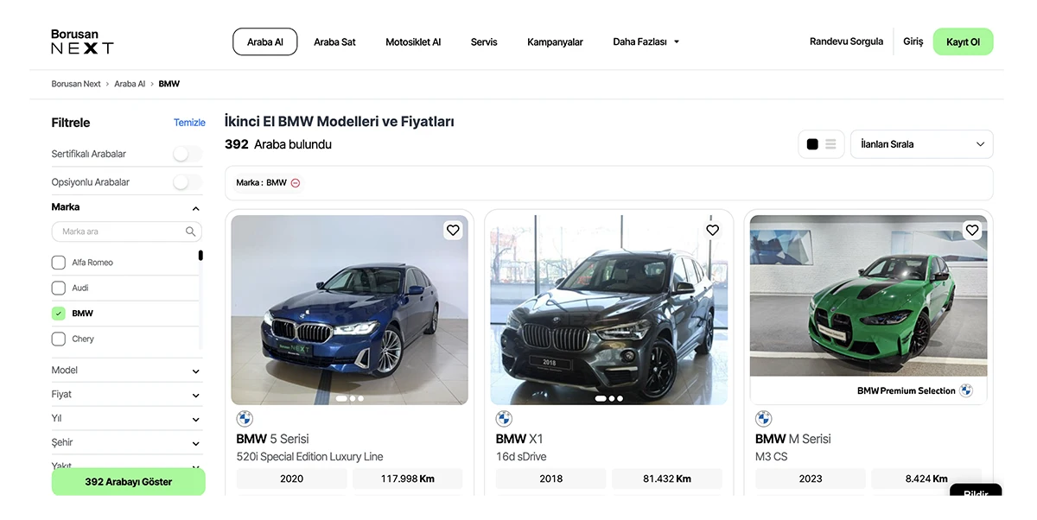The width and height of the screenshot is (1037, 520).
Task: Switch to grid view layout
Action: coord(812,144)
